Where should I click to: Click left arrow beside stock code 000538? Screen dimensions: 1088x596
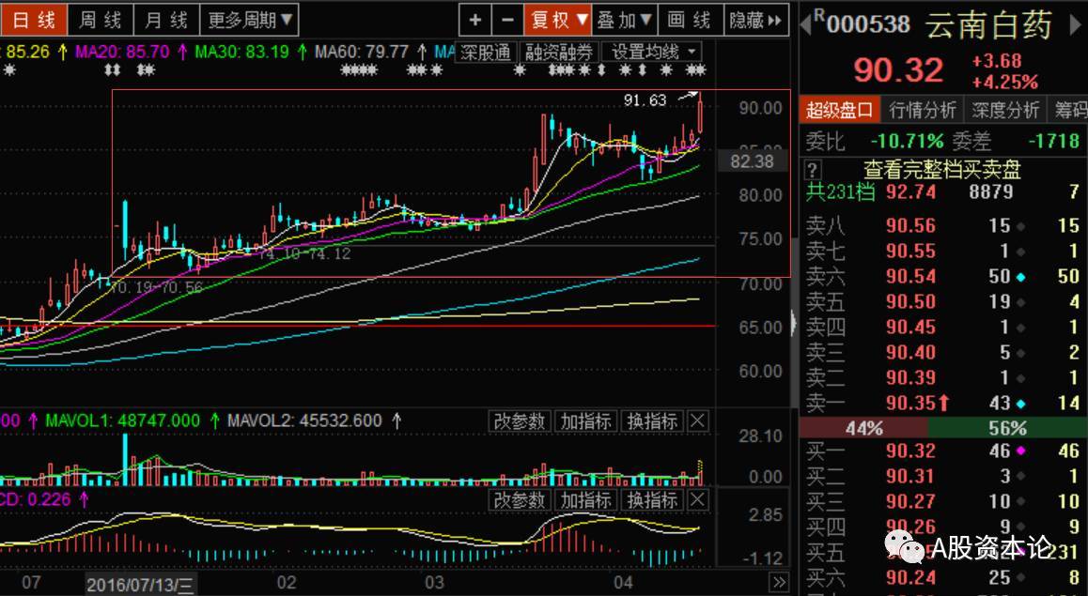805,25
